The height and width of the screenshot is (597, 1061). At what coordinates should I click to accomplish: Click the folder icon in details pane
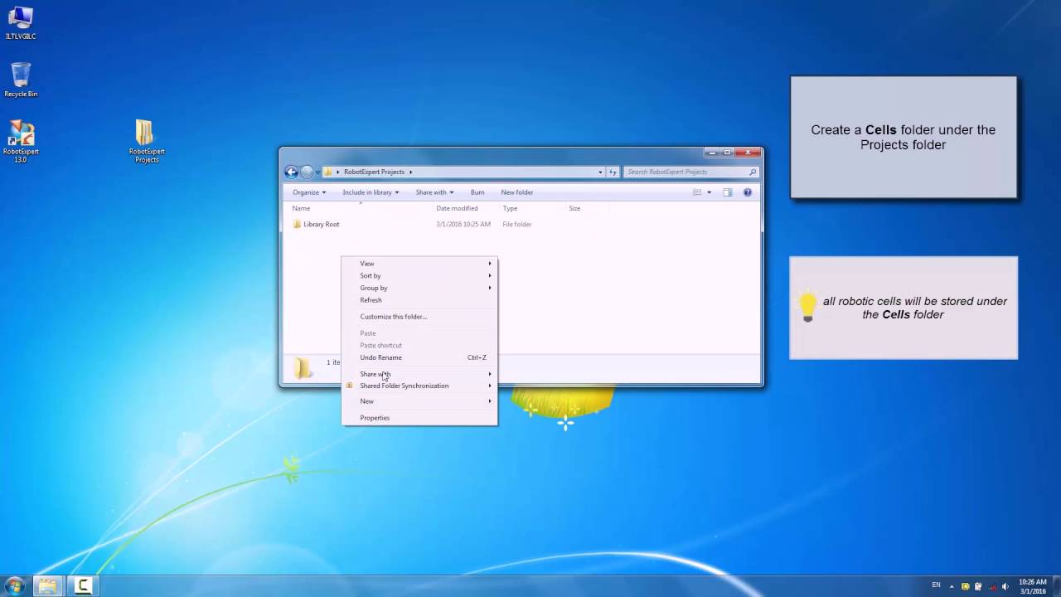[x=303, y=368]
